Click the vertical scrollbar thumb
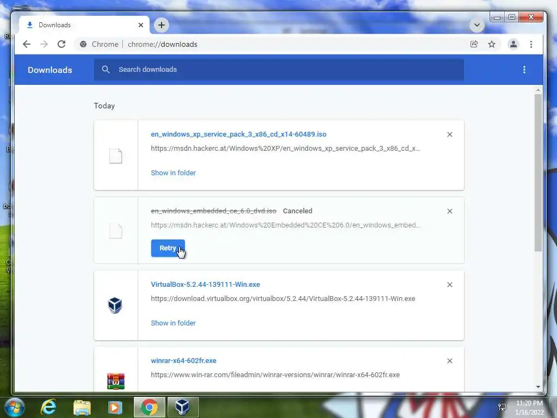557x418 pixels. click(538, 173)
